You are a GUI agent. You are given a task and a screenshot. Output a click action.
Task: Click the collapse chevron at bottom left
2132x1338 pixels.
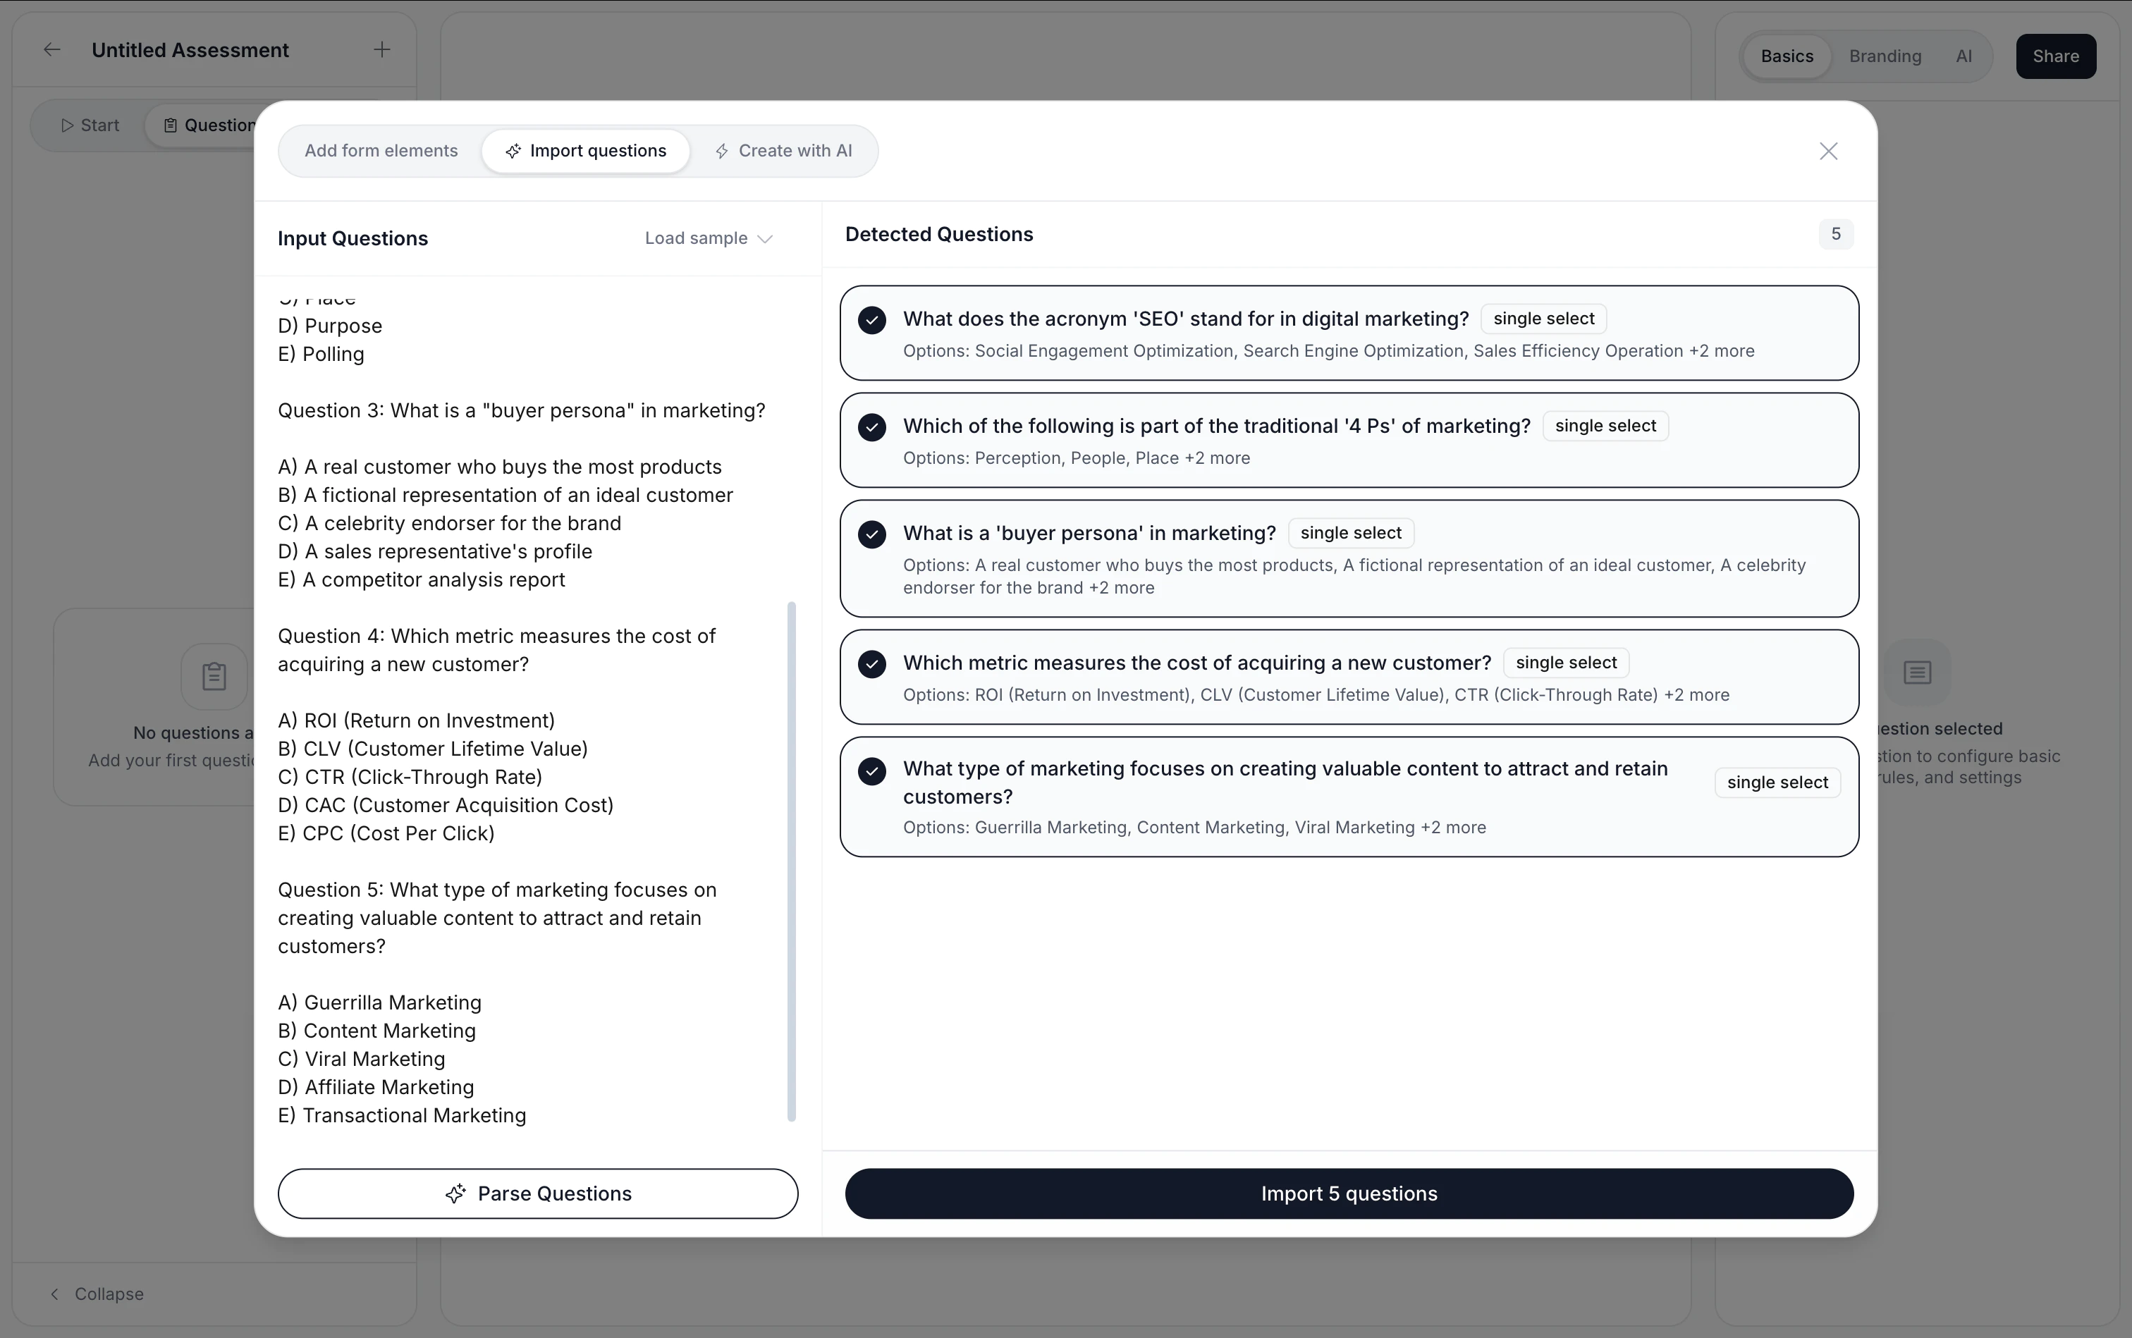point(55,1294)
